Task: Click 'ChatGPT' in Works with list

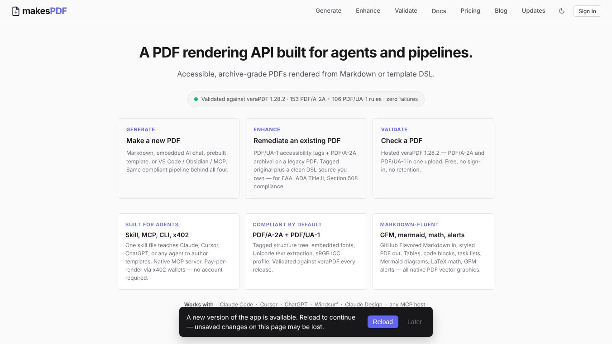Action: click(x=296, y=305)
